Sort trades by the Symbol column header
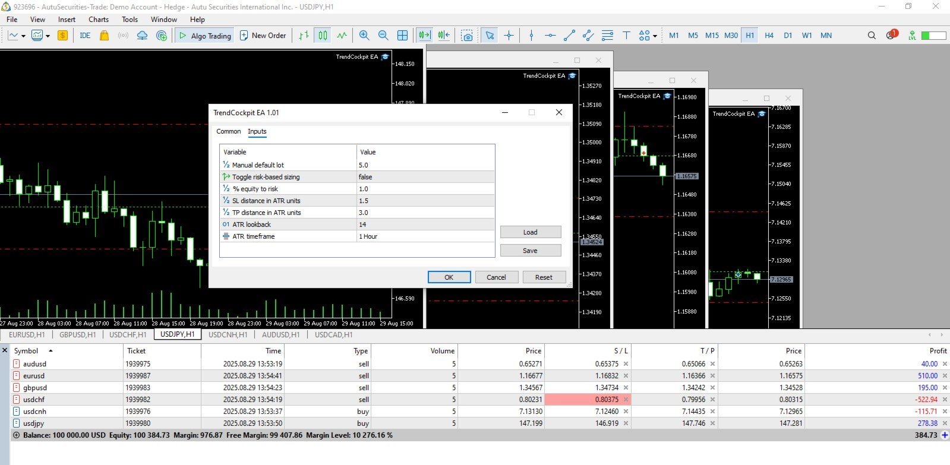The width and height of the screenshot is (950, 465). (26, 351)
